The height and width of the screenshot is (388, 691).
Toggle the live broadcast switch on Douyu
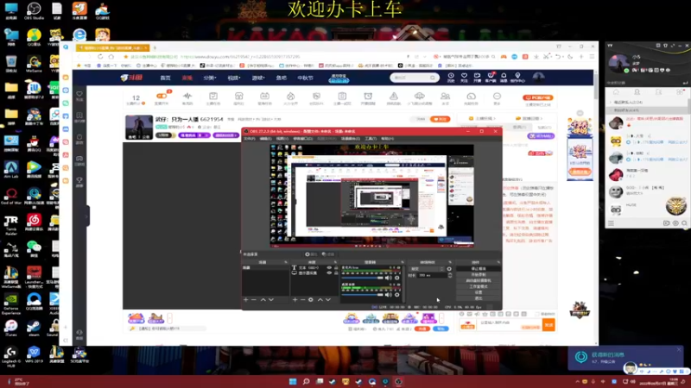tap(162, 96)
